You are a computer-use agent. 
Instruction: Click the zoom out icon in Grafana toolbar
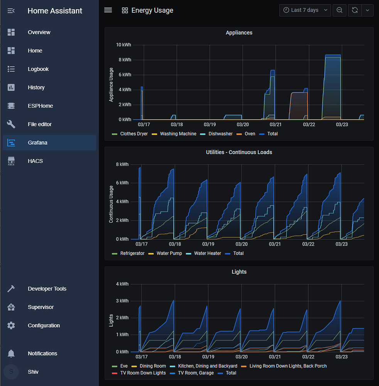click(339, 10)
